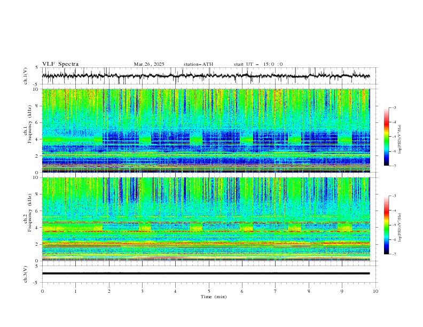The width and height of the screenshot is (423, 327).
Task: Click the "ch.3(V)" axis label
Action: (x=26, y=274)
